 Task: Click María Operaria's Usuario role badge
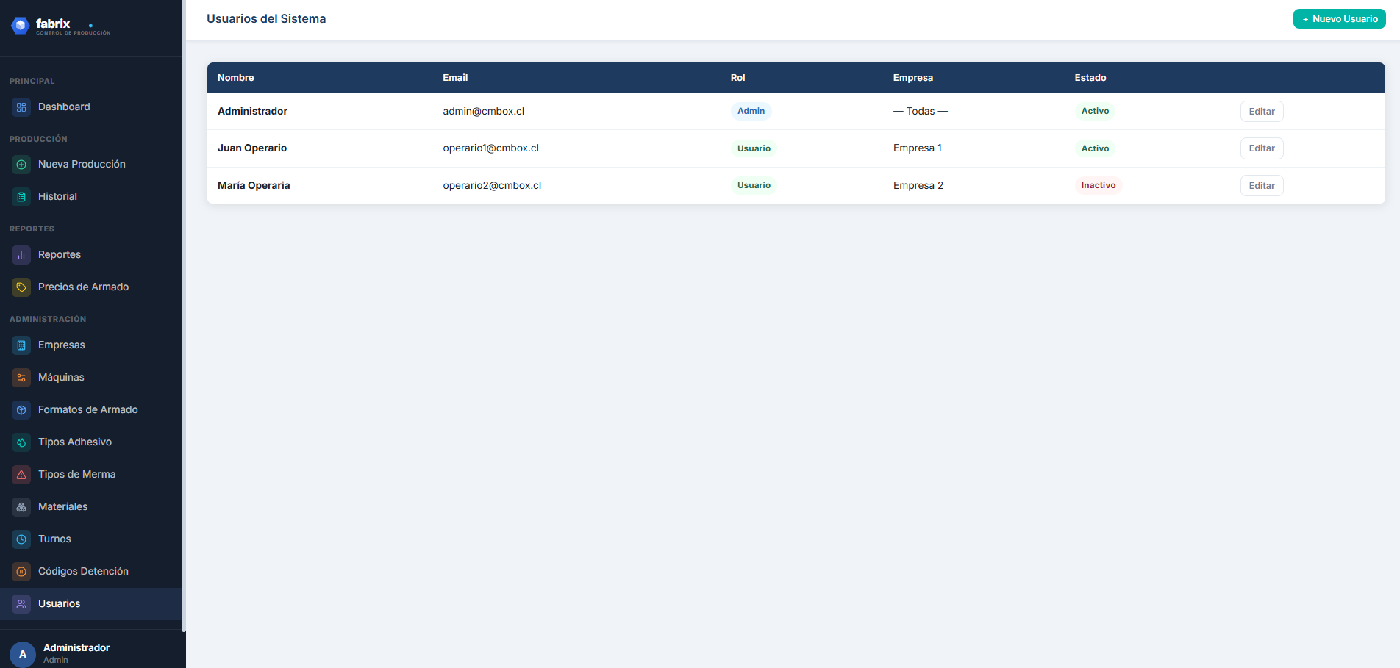coord(754,186)
